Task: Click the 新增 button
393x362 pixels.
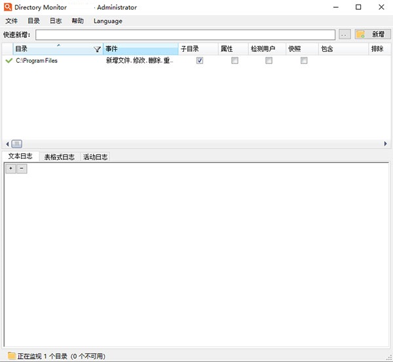Action: 372,34
